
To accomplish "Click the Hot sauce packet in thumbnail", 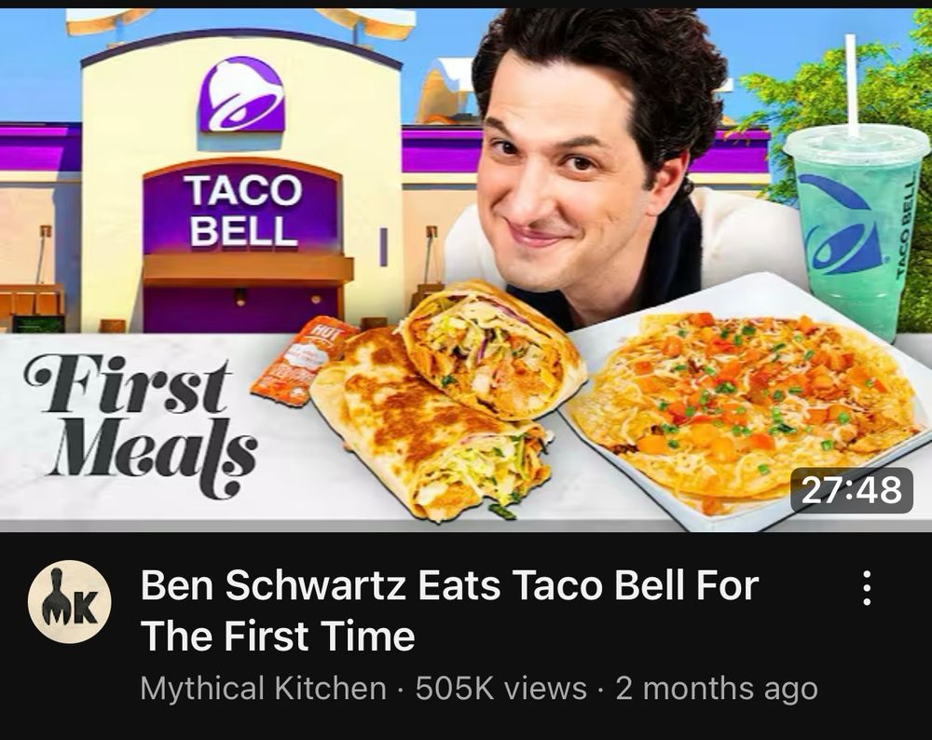I will (x=301, y=362).
